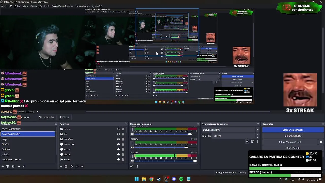Add a new source in Fuentes toolbar
The height and width of the screenshot is (183, 325).
tap(61, 166)
